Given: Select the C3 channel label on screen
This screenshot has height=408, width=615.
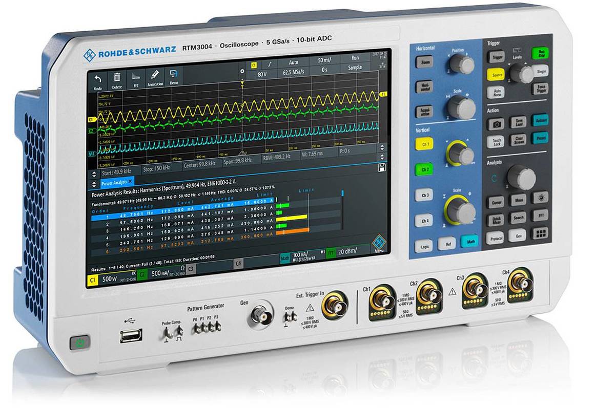Looking at the screenshot, I should [191, 269].
